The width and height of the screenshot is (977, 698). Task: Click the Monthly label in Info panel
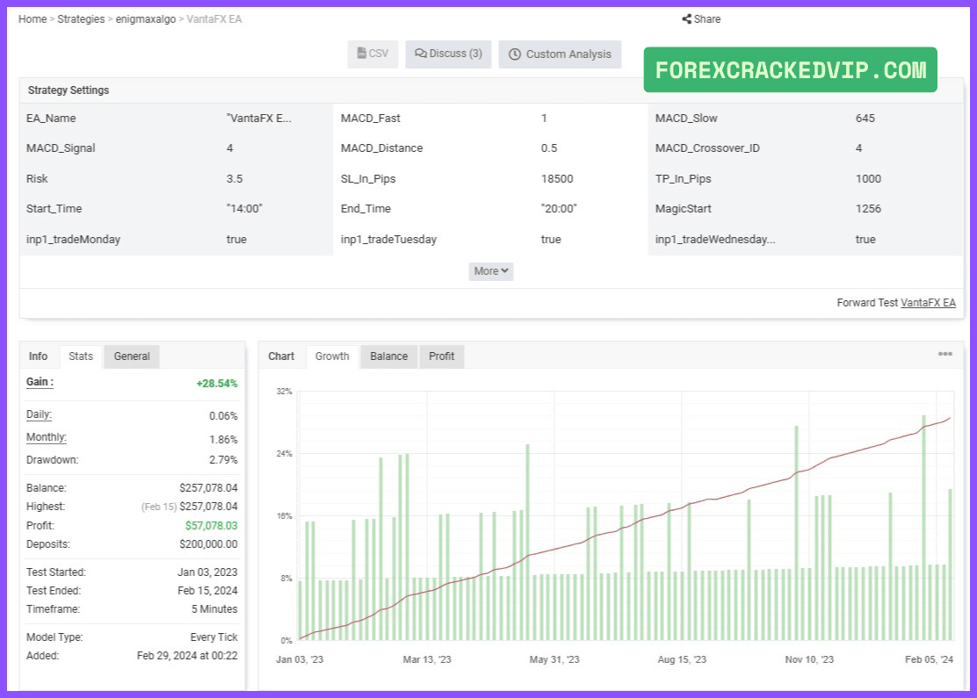pos(46,437)
